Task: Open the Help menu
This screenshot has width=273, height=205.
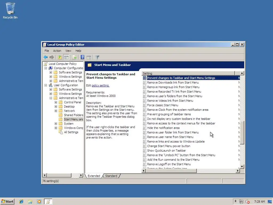Action: click(x=78, y=51)
